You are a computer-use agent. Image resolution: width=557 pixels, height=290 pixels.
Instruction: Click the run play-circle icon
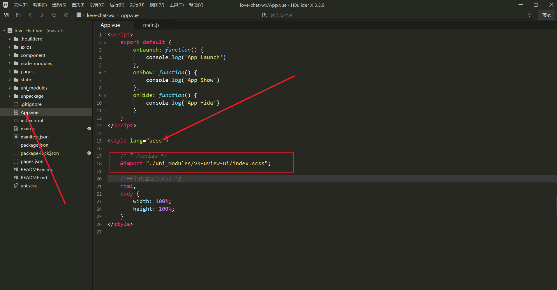click(66, 15)
